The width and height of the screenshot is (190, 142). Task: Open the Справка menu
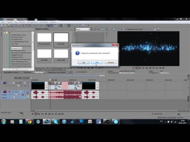click(53, 22)
